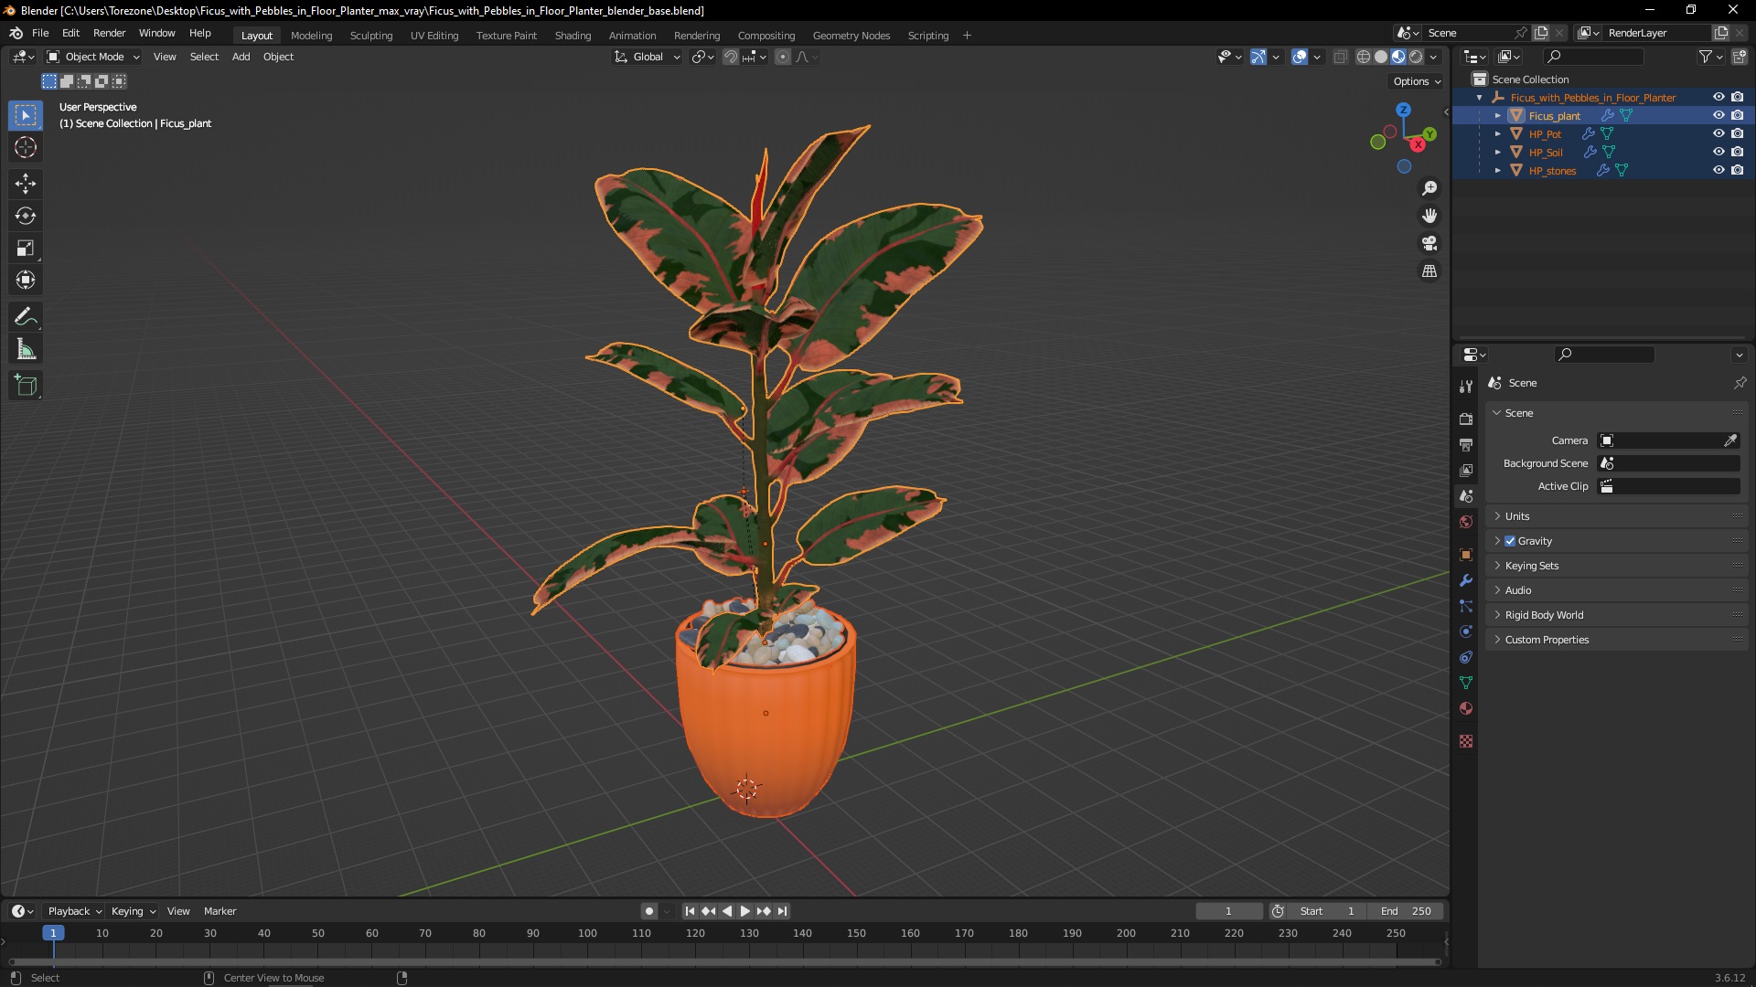Toggle proportional editing
The width and height of the screenshot is (1756, 987).
783,57
